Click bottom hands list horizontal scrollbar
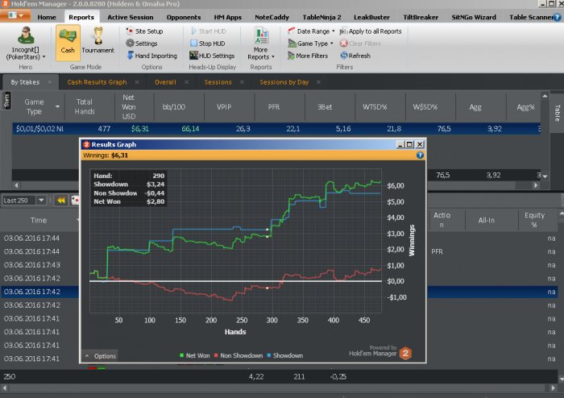The image size is (564, 398). 279,388
